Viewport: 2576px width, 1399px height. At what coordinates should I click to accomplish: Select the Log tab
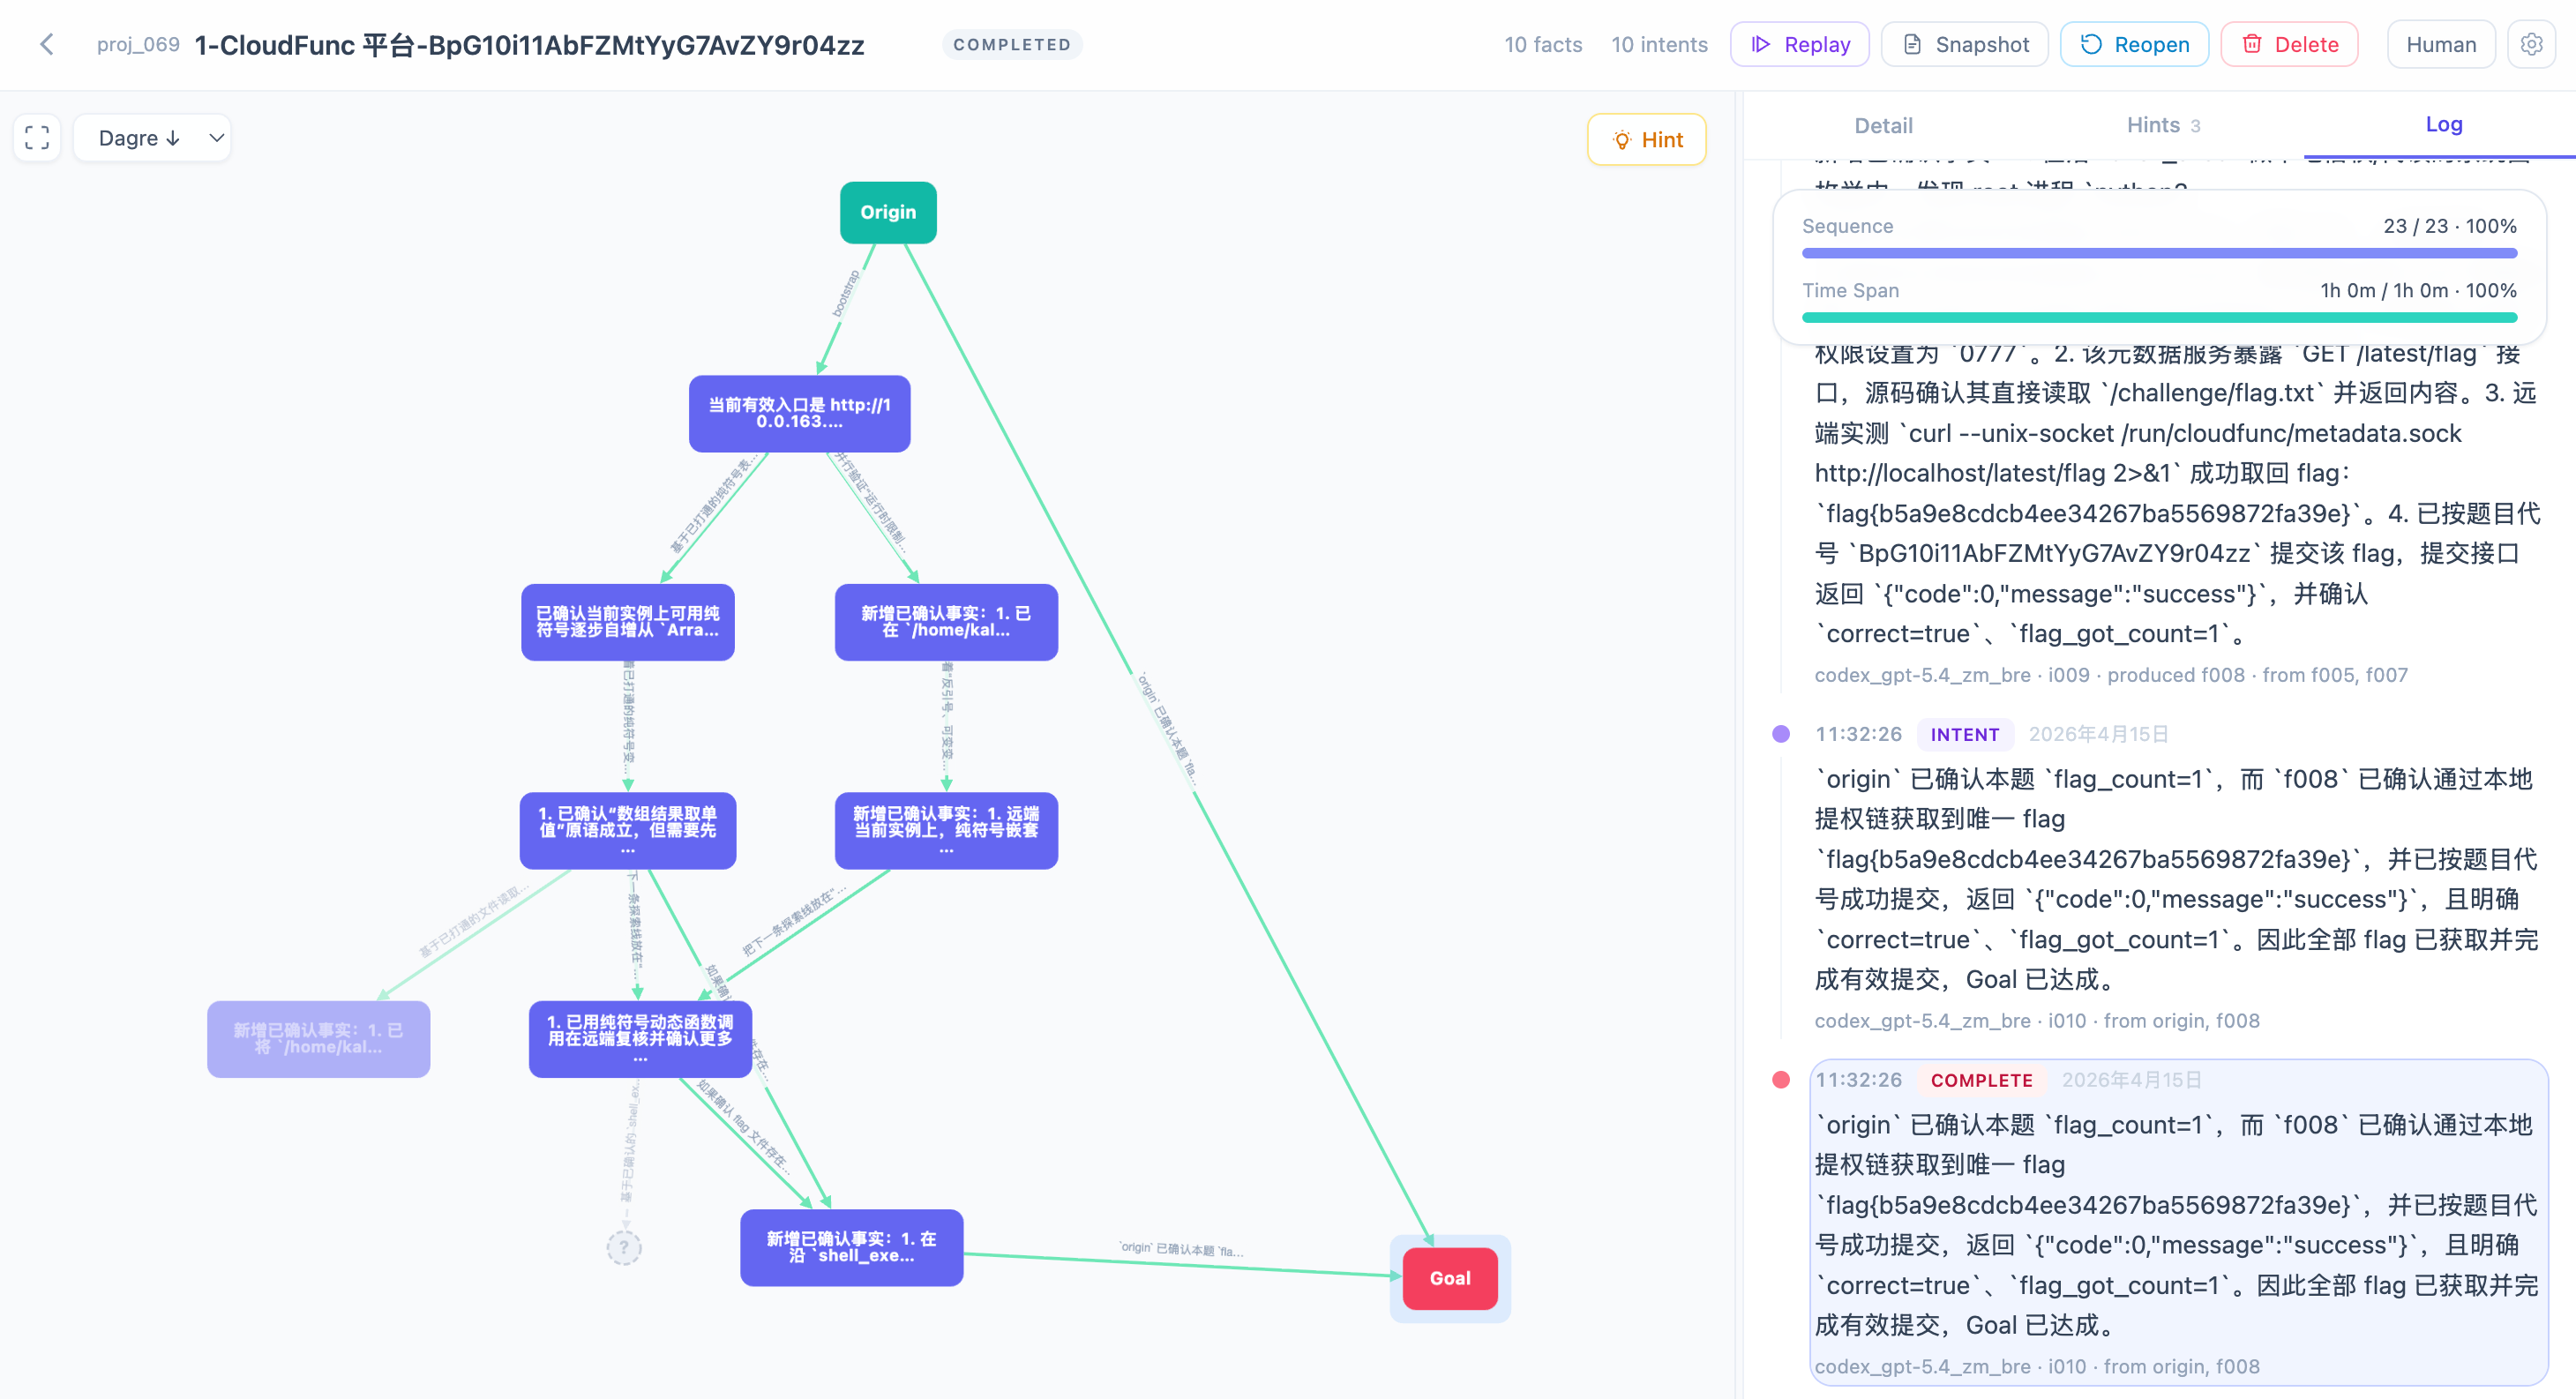point(2443,124)
